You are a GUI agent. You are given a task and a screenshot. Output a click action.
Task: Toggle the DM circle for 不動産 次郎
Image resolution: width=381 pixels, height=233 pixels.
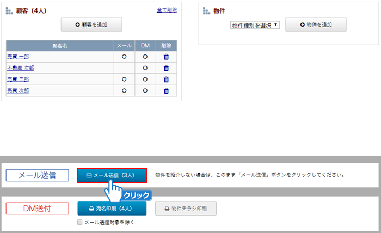[145, 68]
